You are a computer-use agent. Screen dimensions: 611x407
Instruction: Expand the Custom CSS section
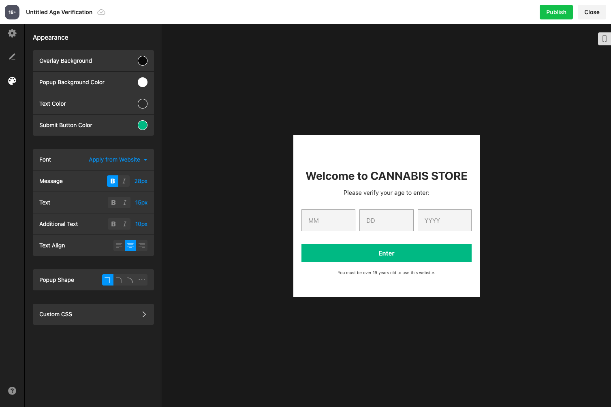click(x=93, y=314)
